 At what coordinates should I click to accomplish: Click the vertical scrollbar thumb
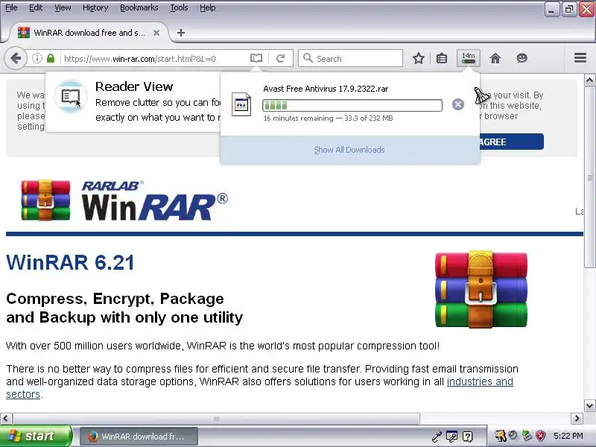click(x=589, y=177)
